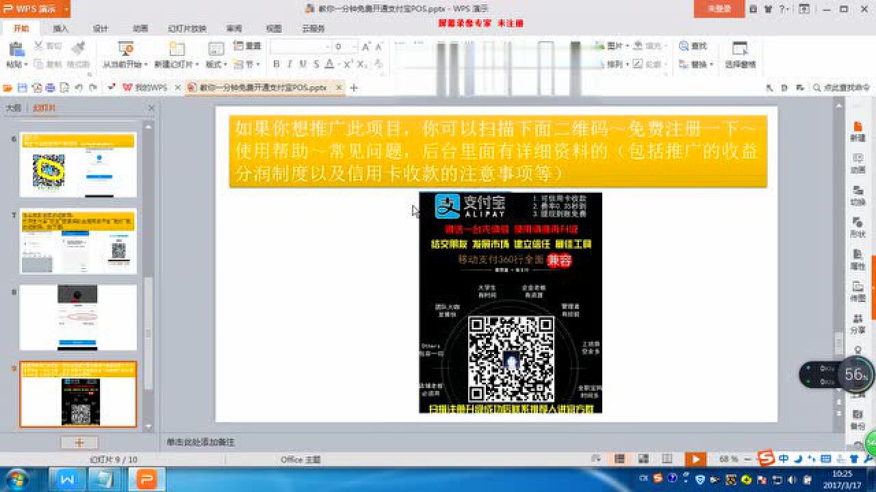Open the 云服务 ribbon tab
The height and width of the screenshot is (492, 876).
point(313,29)
